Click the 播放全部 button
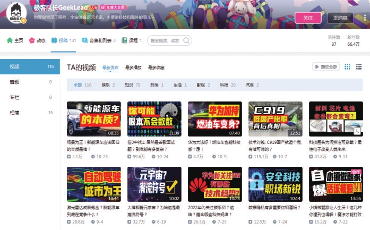370x230 pixels. click(326, 67)
